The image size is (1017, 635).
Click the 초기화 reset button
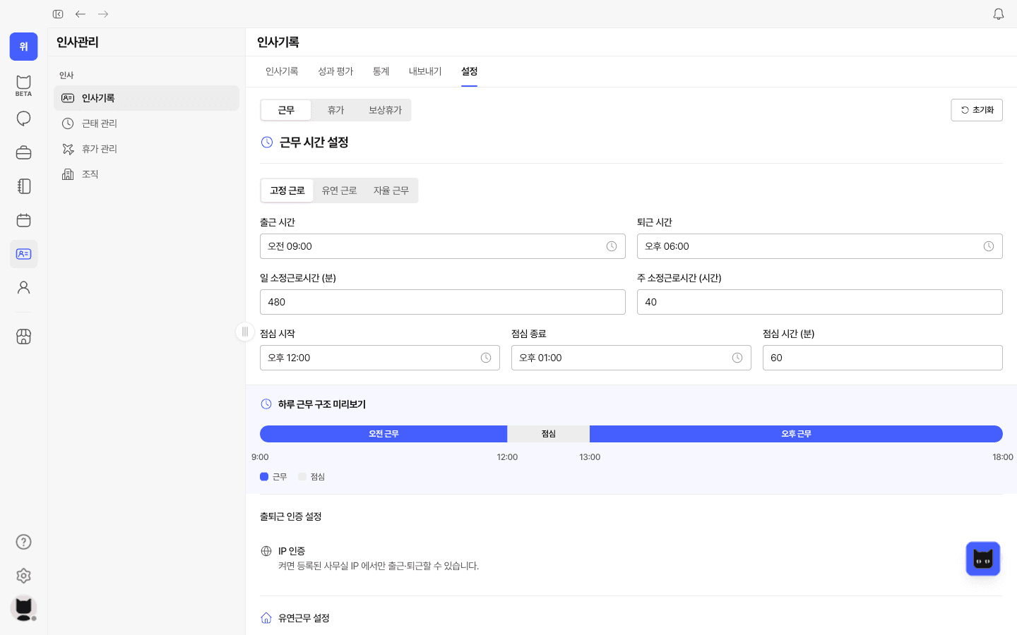[977, 110]
